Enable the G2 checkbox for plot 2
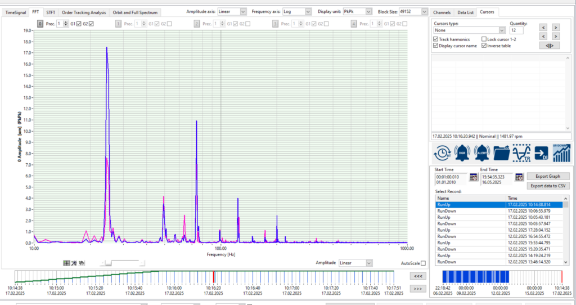 [x=248, y=24]
